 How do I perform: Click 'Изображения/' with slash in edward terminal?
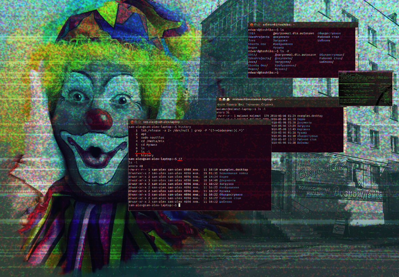(285, 66)
